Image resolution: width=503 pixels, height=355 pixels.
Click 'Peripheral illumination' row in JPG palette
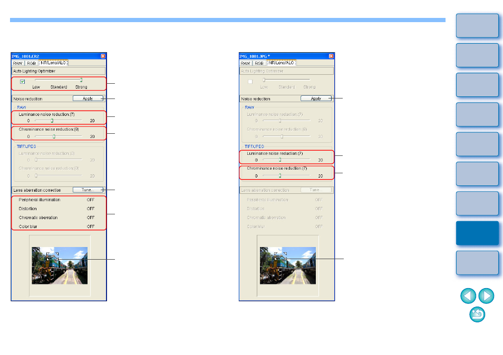pyautogui.click(x=285, y=200)
